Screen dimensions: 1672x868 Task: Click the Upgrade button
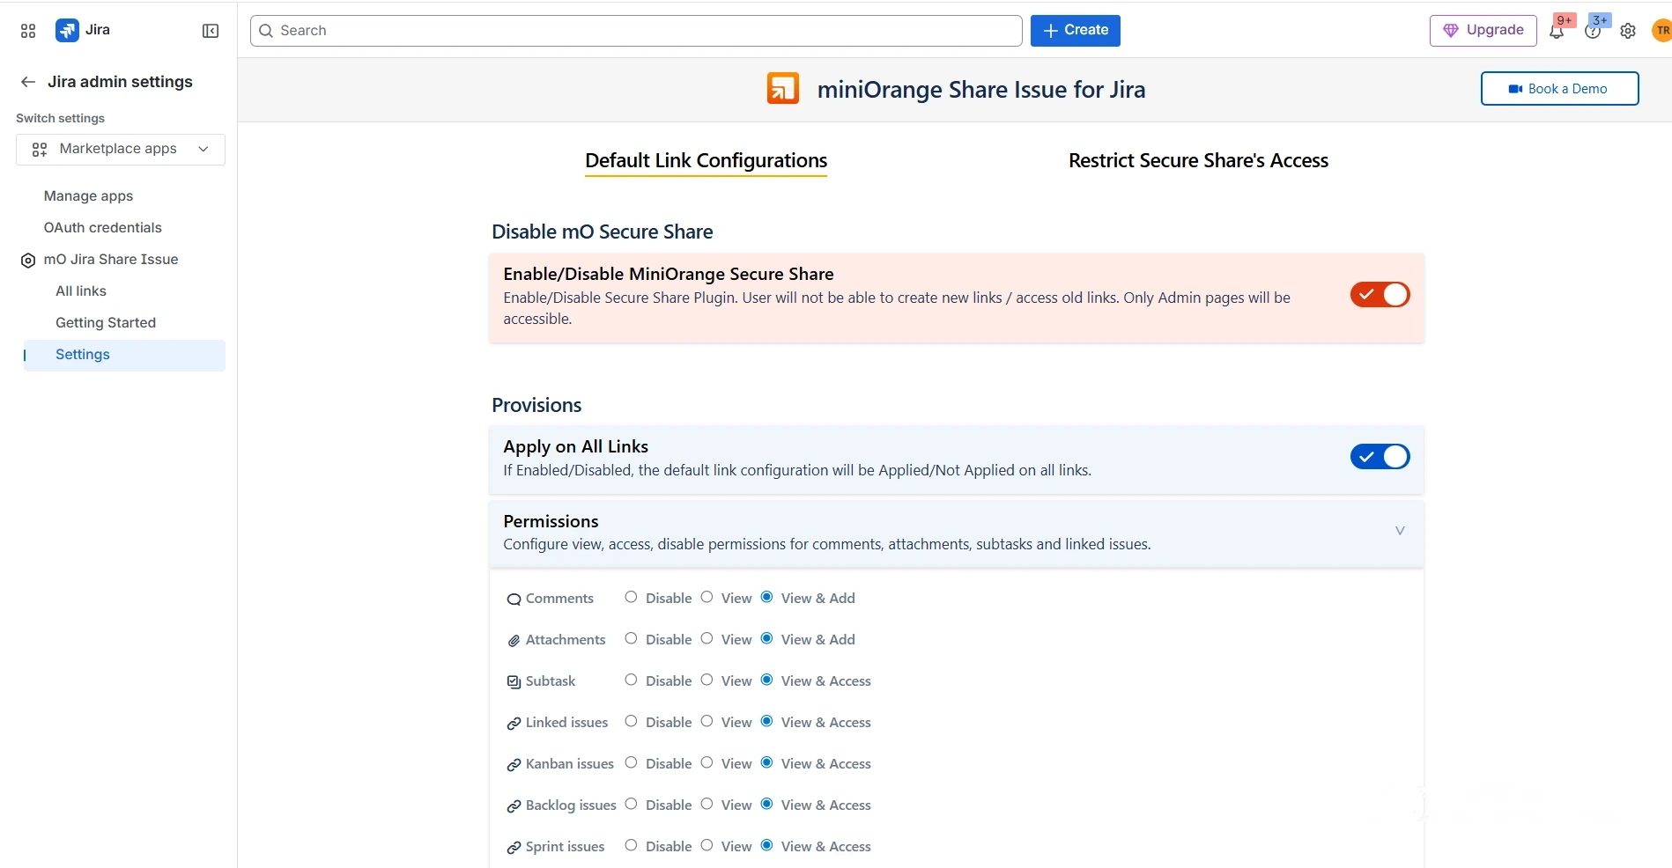pos(1483,31)
